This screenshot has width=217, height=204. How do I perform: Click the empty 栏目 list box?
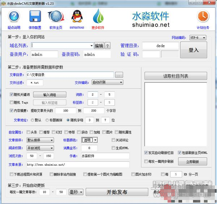tap(176, 114)
